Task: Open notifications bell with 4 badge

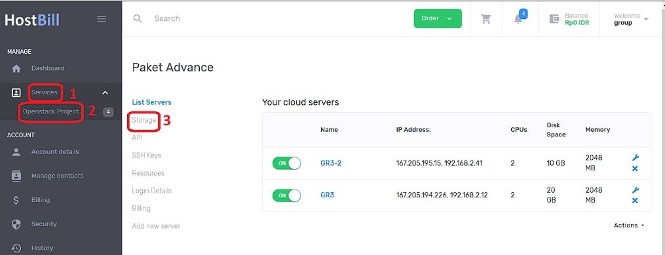Action: click(519, 18)
